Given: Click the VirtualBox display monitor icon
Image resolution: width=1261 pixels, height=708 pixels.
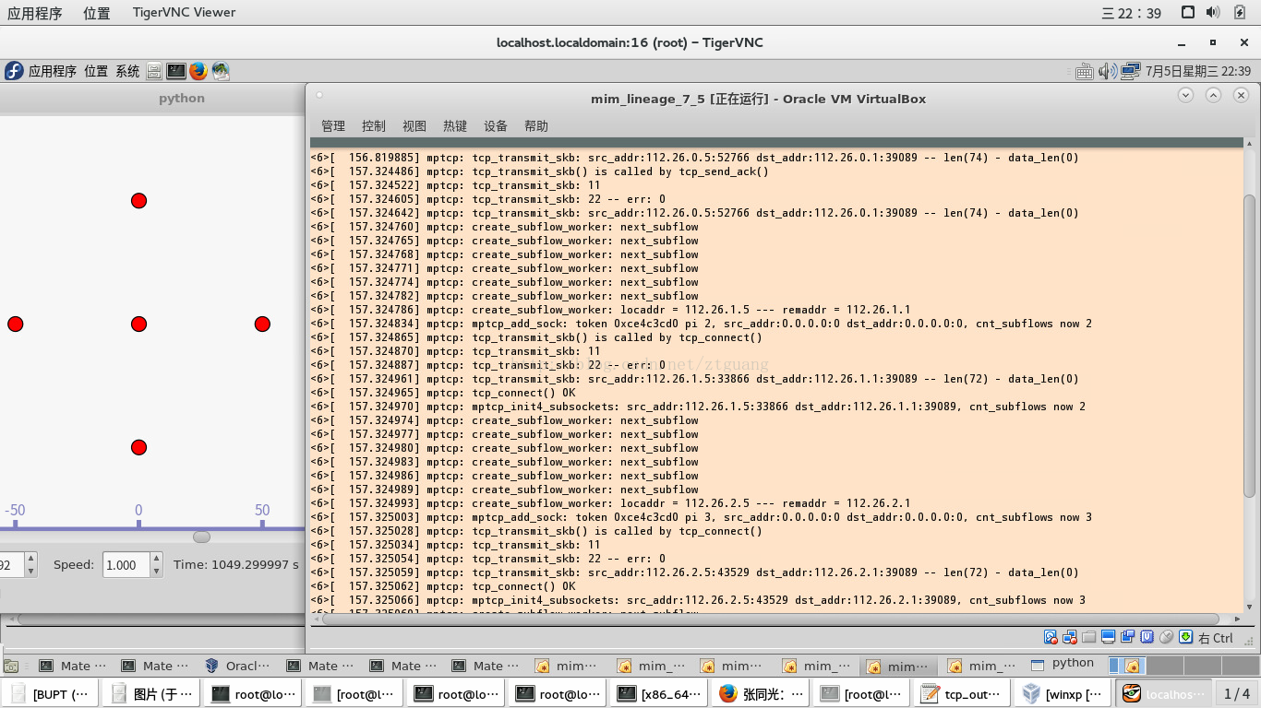Looking at the screenshot, I should [x=1109, y=637].
